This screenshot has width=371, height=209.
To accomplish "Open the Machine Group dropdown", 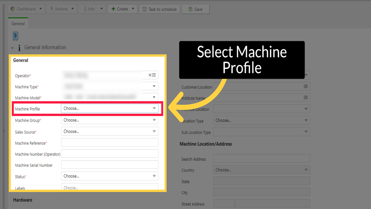I will point(154,120).
